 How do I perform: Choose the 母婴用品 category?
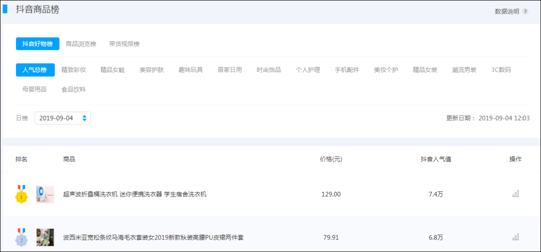point(35,89)
